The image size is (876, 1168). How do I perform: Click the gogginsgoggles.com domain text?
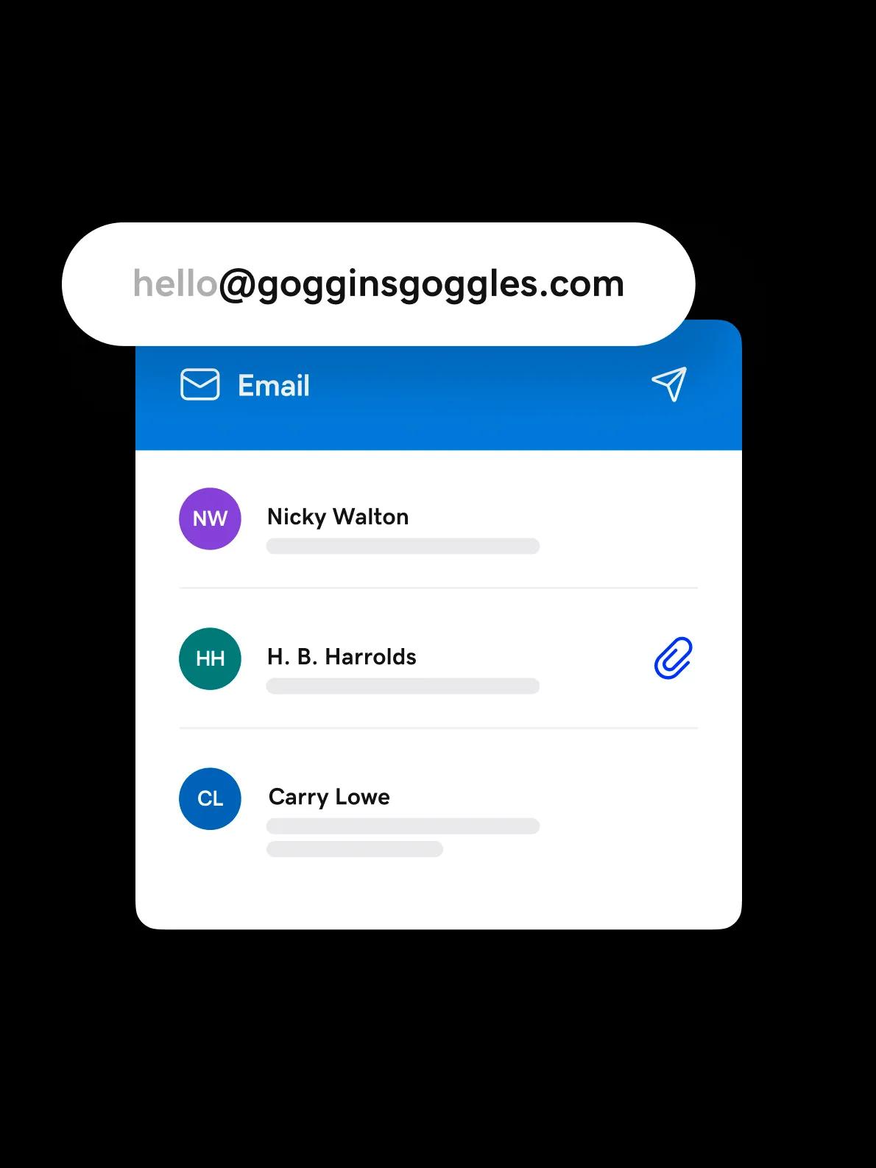440,286
